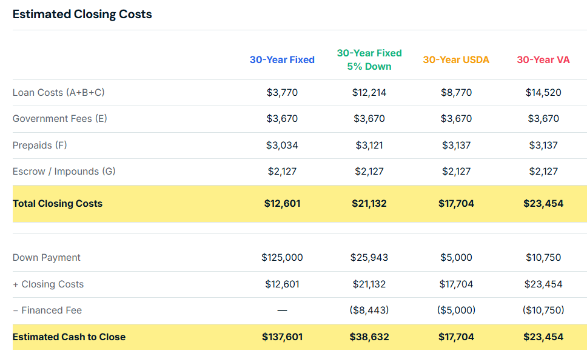Select the $137,601 cash to close amount
This screenshot has width=587, height=356.
(x=283, y=337)
